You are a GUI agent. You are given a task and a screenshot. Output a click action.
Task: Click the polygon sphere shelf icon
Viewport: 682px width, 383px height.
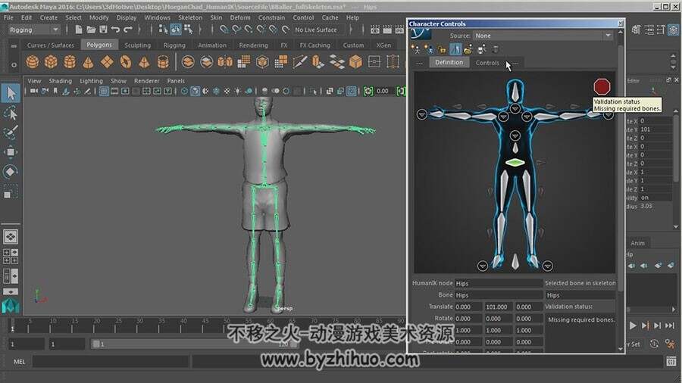(x=32, y=62)
